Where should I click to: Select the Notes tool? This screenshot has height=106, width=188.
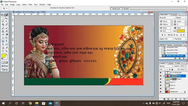click(x=3, y=48)
